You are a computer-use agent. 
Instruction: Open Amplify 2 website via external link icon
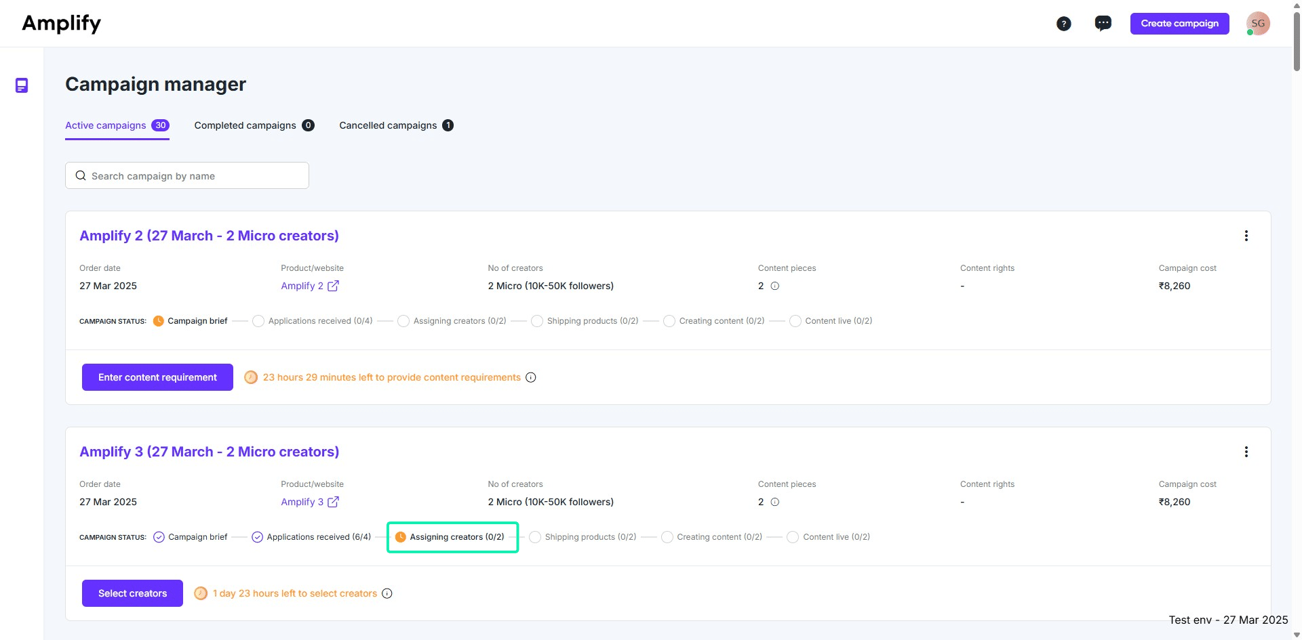tap(333, 286)
